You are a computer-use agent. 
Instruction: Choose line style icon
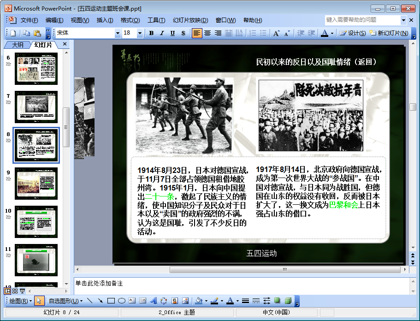click(x=245, y=301)
